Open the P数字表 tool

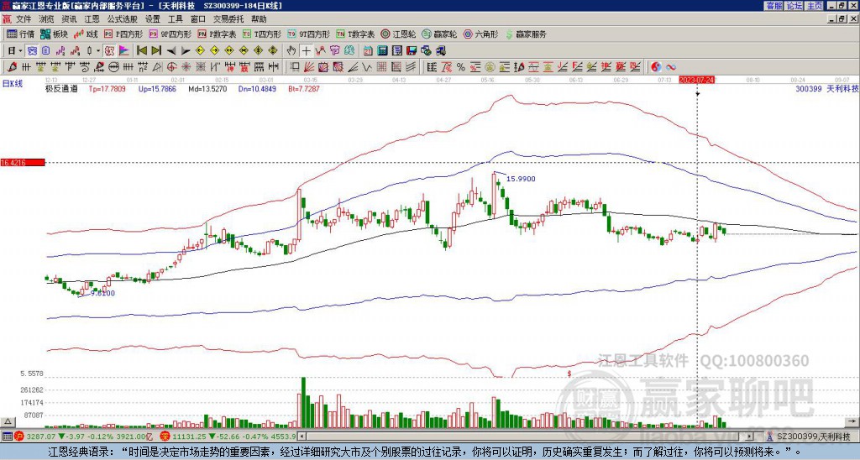point(218,34)
